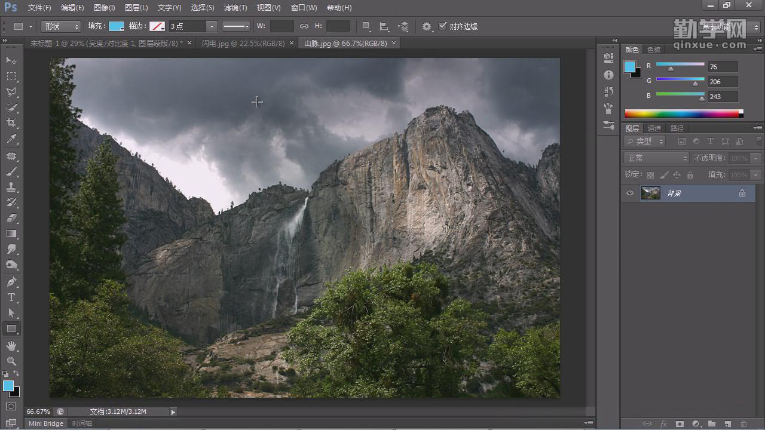Toggle lock image pixels brush icon

click(x=663, y=175)
